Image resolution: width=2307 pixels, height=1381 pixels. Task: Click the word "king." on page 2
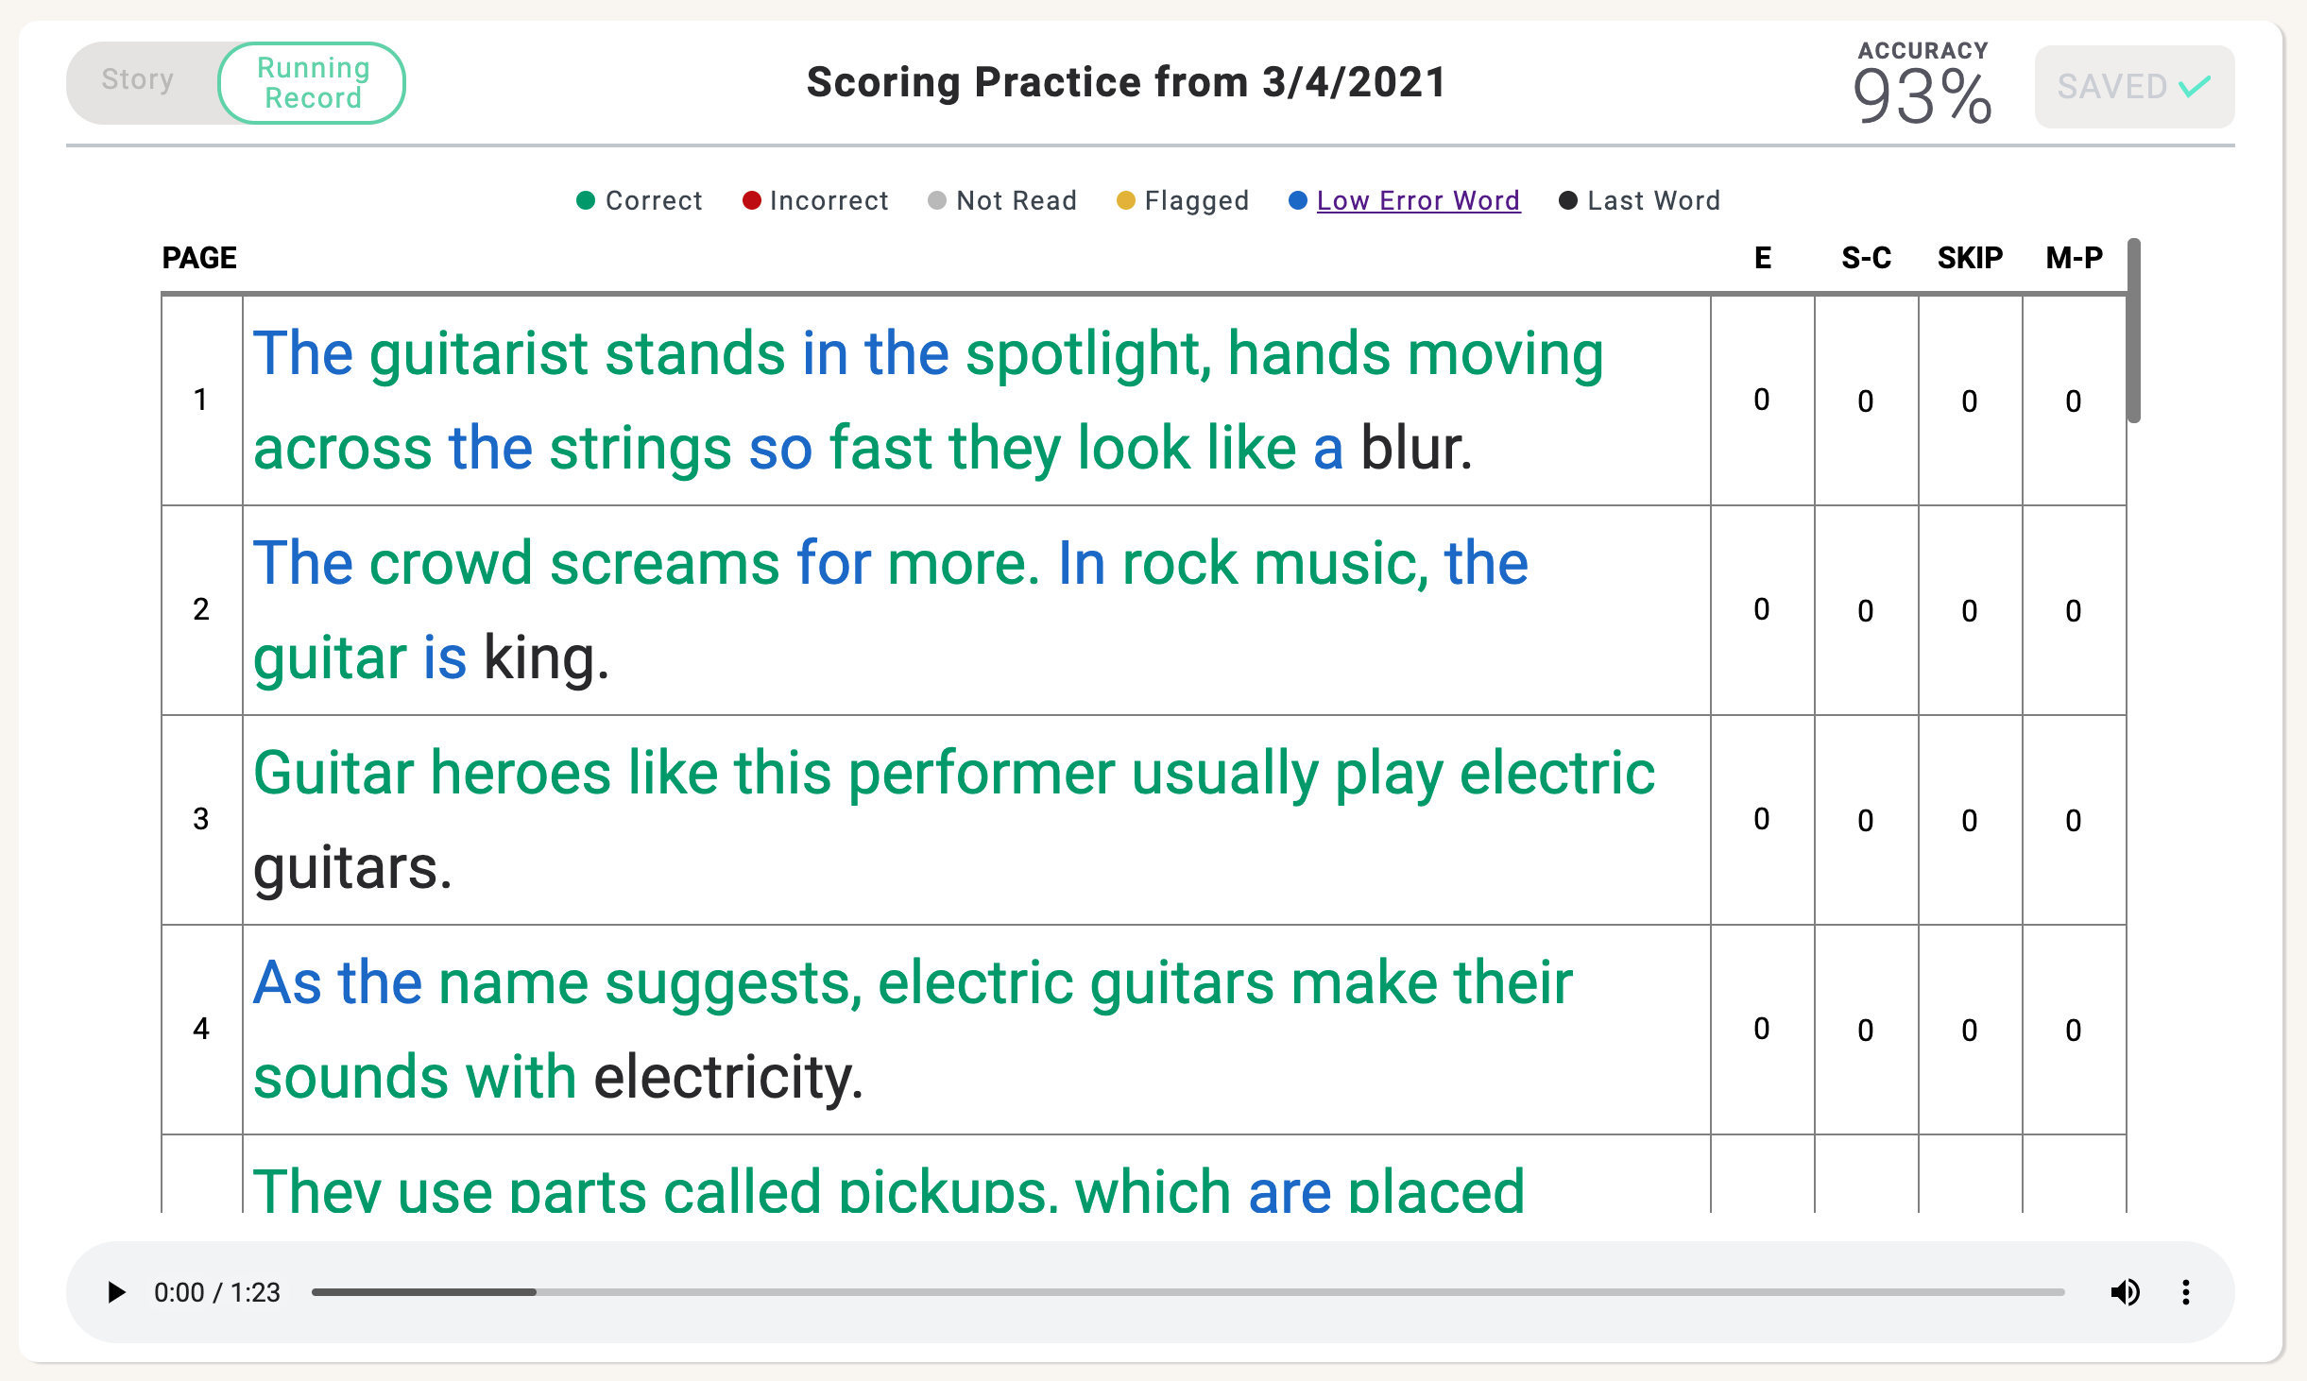coord(546,657)
